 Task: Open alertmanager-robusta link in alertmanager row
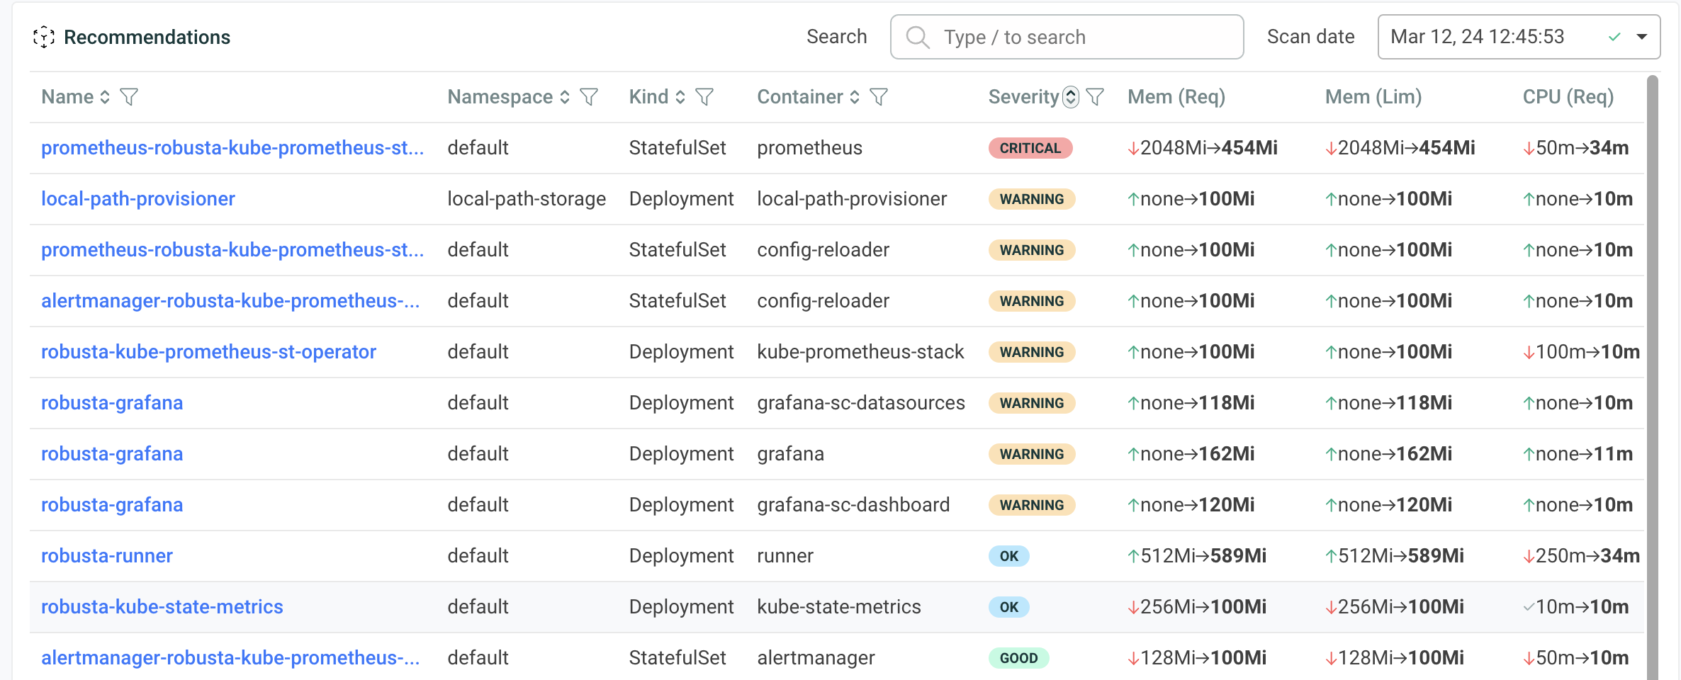pyautogui.click(x=230, y=658)
